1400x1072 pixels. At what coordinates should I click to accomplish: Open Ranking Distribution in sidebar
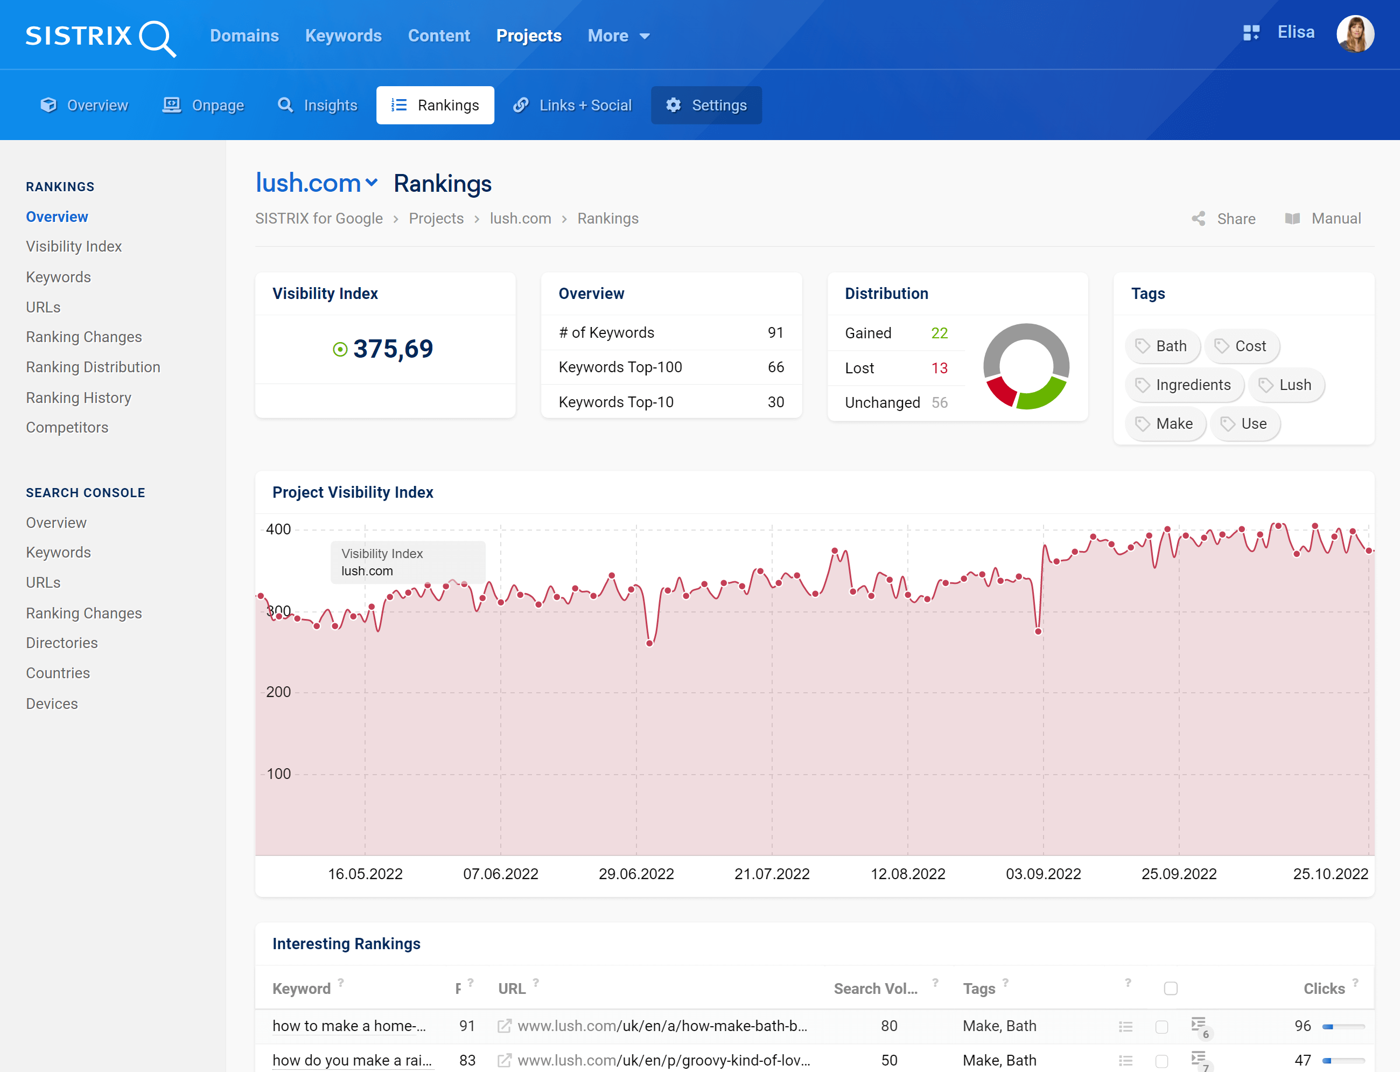93,367
